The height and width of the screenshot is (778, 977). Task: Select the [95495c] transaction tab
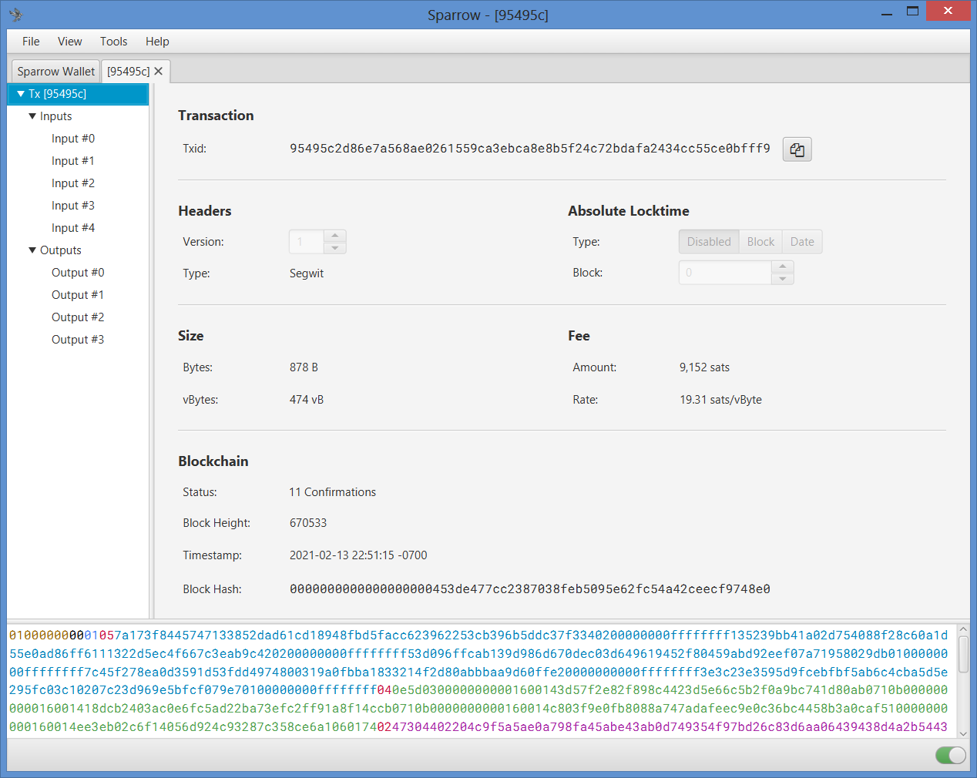pos(128,71)
